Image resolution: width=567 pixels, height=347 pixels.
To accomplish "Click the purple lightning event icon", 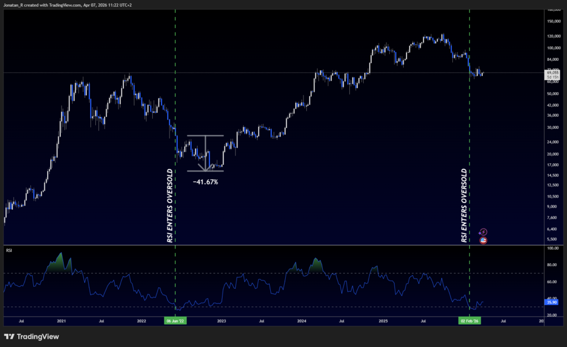I will pyautogui.click(x=483, y=232).
